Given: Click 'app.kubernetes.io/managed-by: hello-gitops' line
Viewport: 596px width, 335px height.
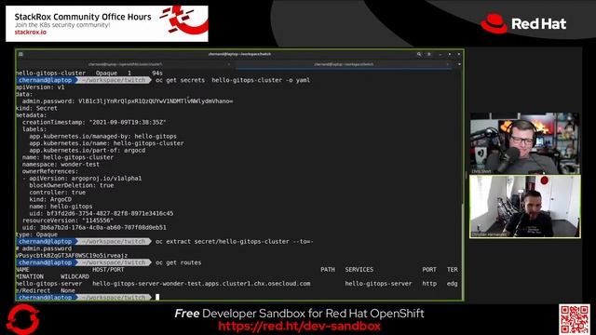Looking at the screenshot, I should (x=103, y=136).
